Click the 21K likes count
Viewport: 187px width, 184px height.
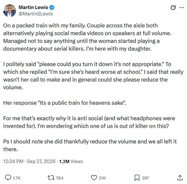(102, 178)
